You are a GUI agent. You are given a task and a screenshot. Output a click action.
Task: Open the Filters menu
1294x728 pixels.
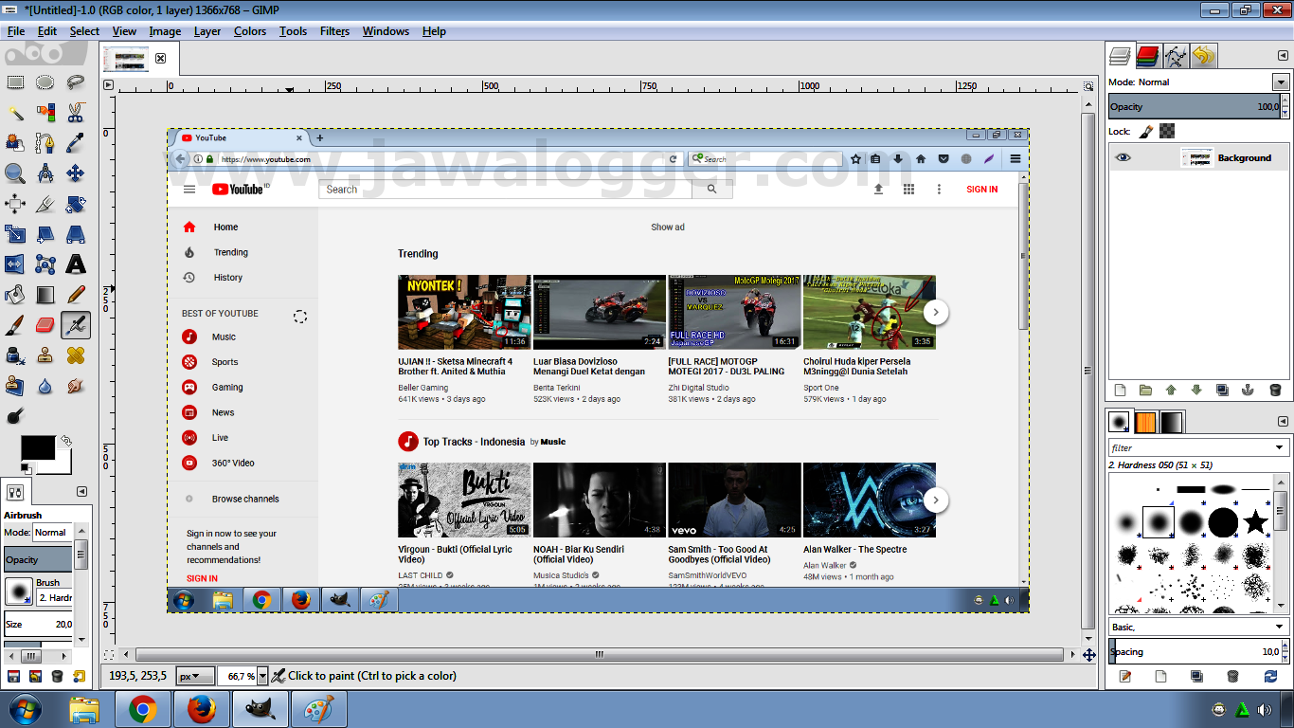pyautogui.click(x=334, y=31)
